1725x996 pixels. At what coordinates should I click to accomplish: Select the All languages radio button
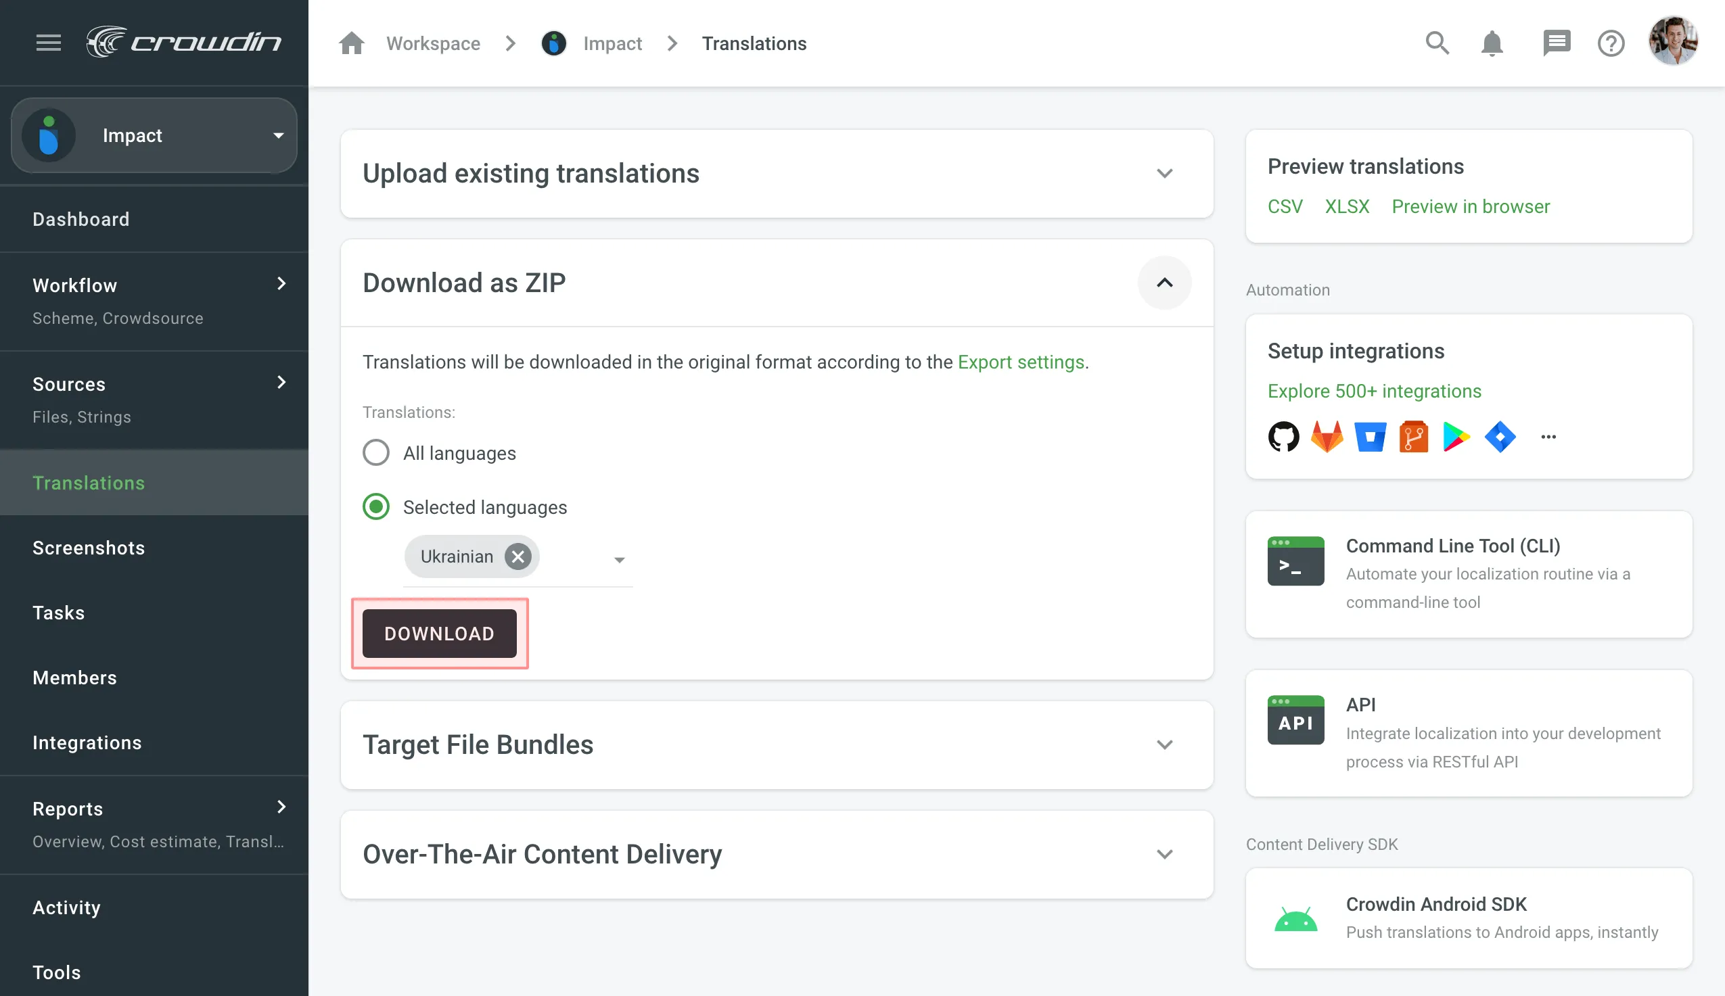pyautogui.click(x=376, y=453)
